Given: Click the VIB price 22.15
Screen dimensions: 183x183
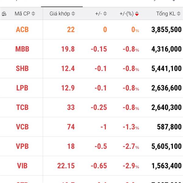Looking at the screenshot, I should [66, 166].
